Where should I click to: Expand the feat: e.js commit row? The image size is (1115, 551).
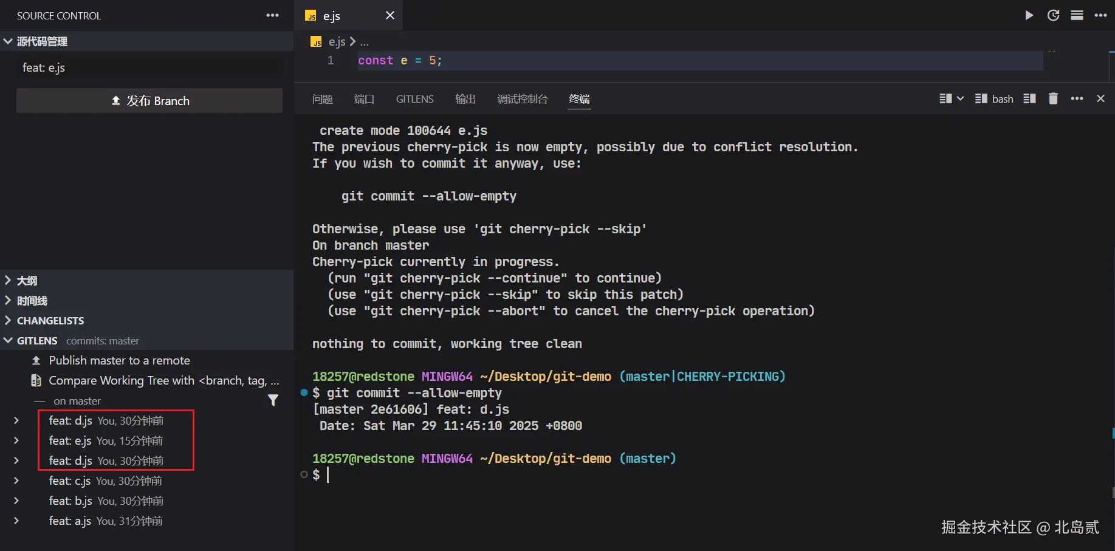(16, 440)
